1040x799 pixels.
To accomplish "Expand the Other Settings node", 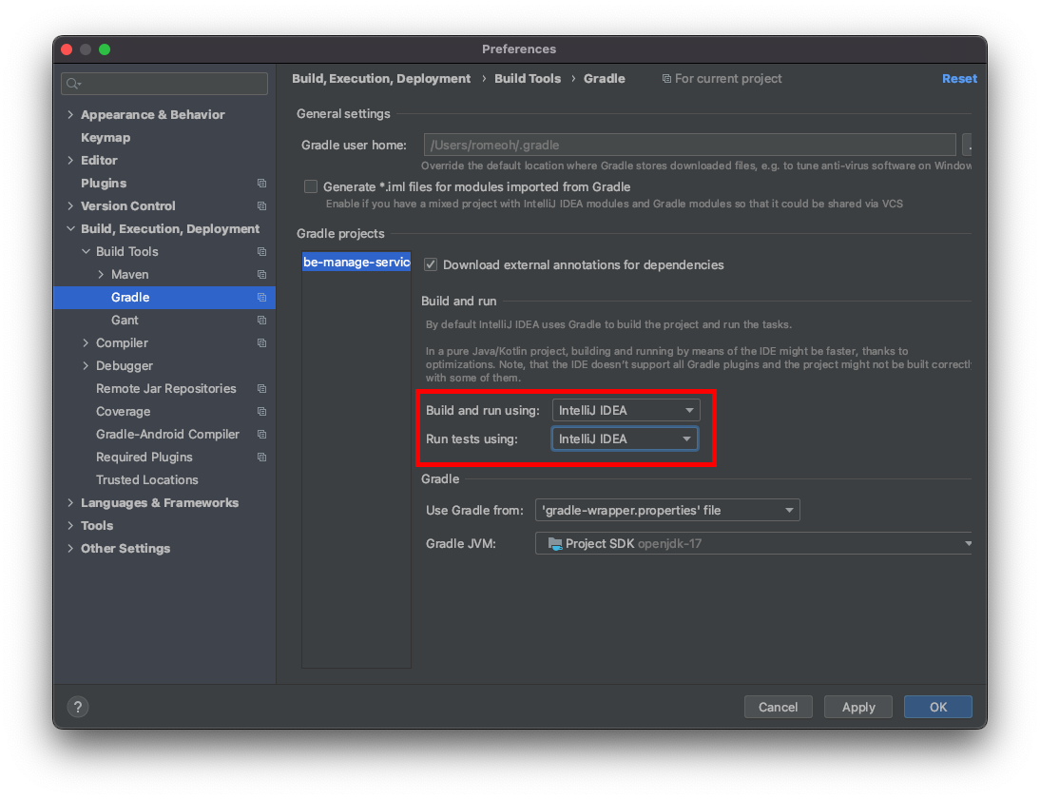I will click(70, 548).
